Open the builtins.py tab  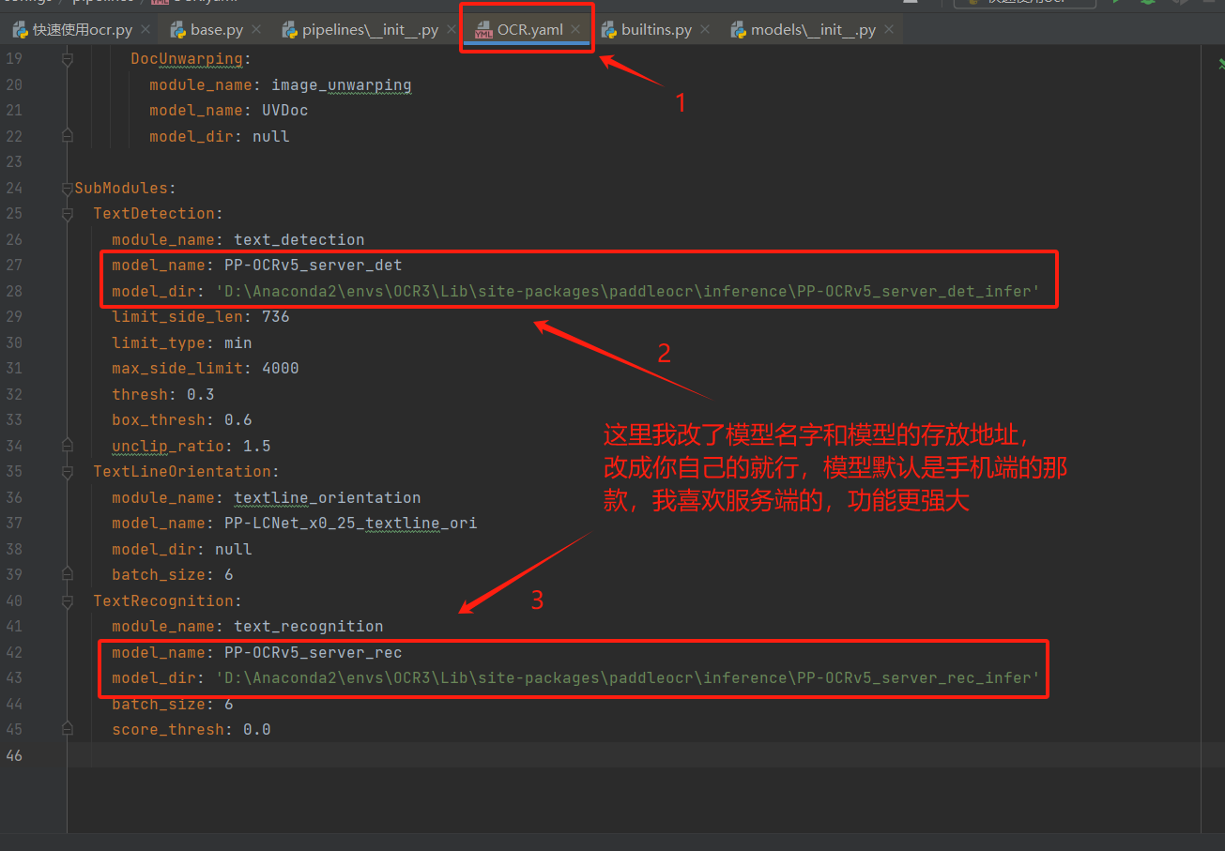click(656, 30)
